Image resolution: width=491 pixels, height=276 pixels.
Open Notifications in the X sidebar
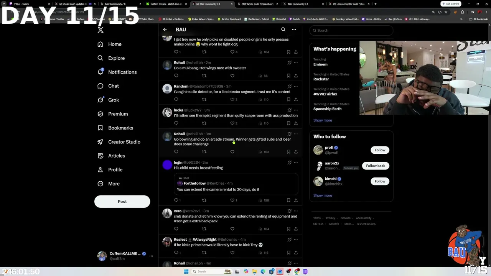117,72
